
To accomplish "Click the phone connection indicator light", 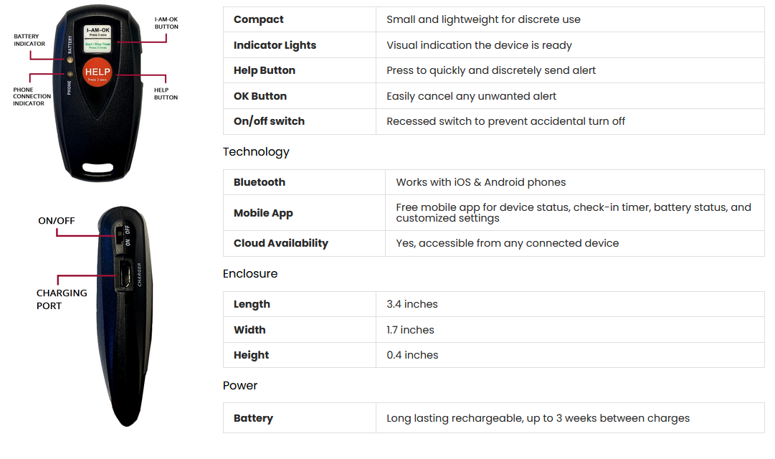I will [x=70, y=74].
